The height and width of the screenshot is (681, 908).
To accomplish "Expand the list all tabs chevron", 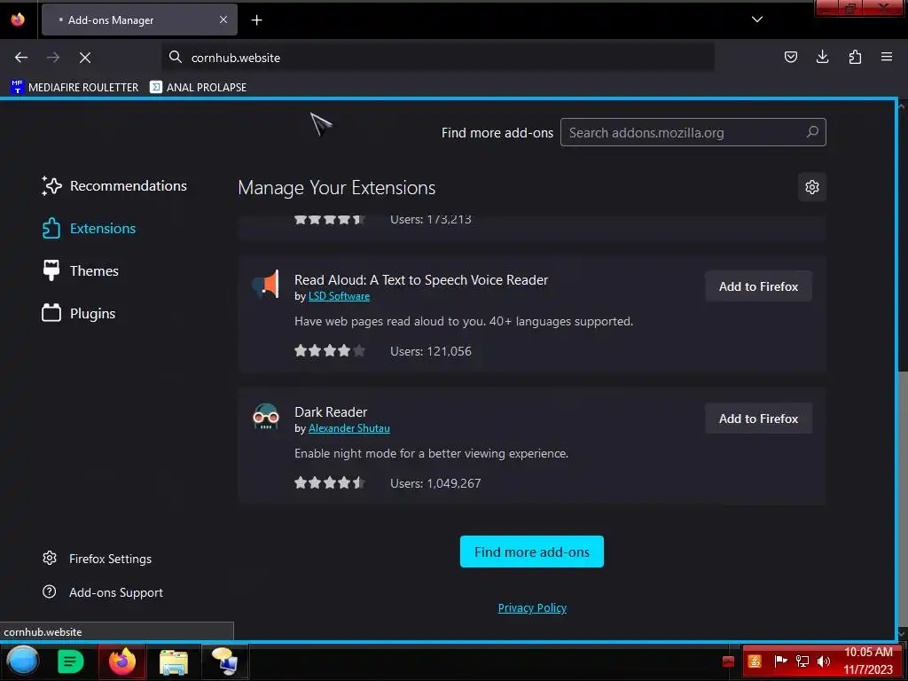I will point(757,20).
